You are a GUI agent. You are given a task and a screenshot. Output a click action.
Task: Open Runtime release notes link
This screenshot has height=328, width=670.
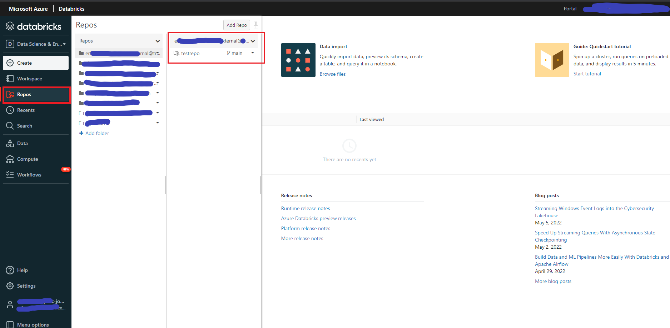(306, 208)
